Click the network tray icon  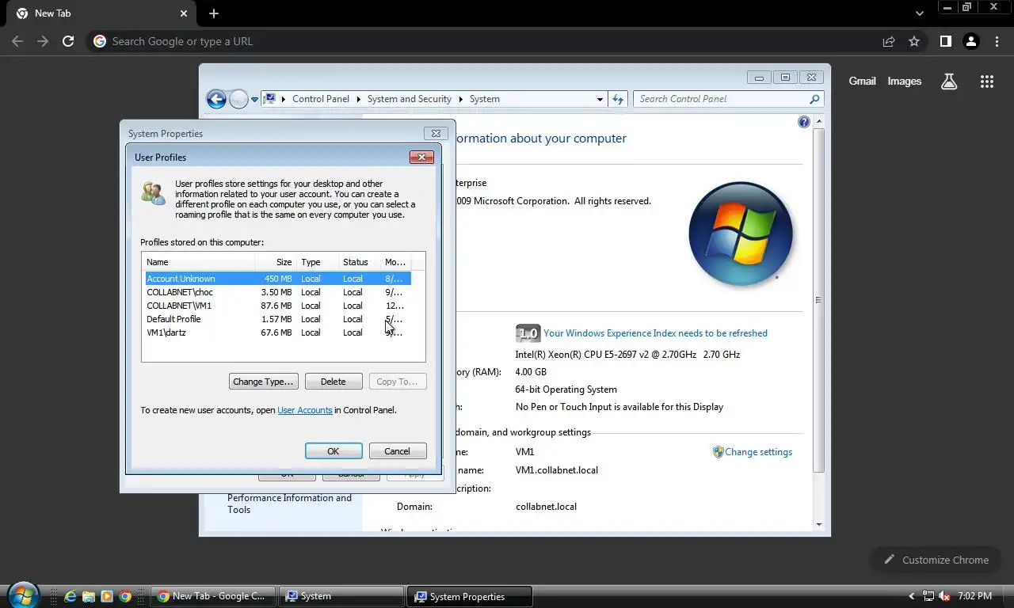click(928, 596)
